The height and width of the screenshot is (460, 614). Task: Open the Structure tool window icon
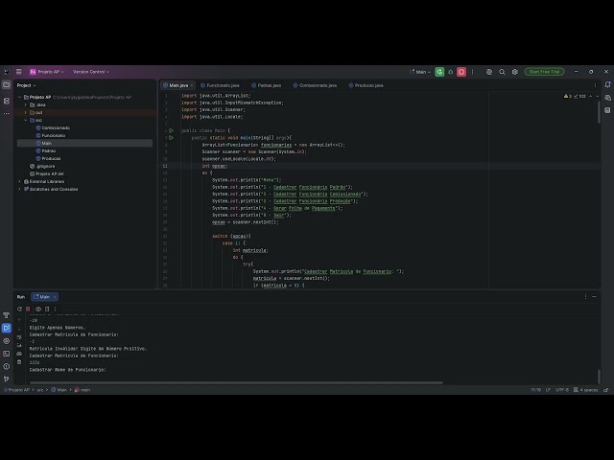coord(7,101)
